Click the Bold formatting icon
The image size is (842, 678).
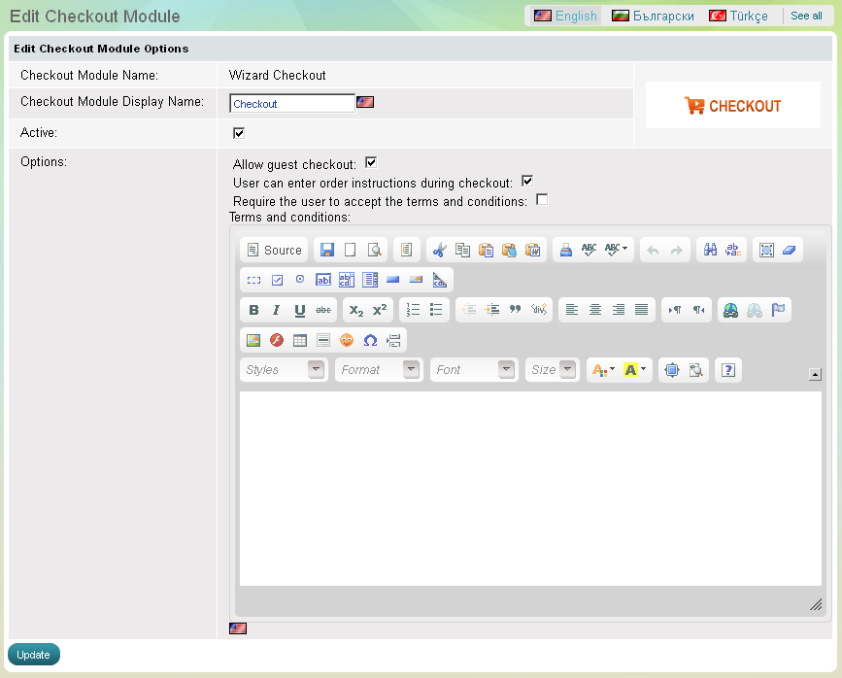tap(253, 310)
